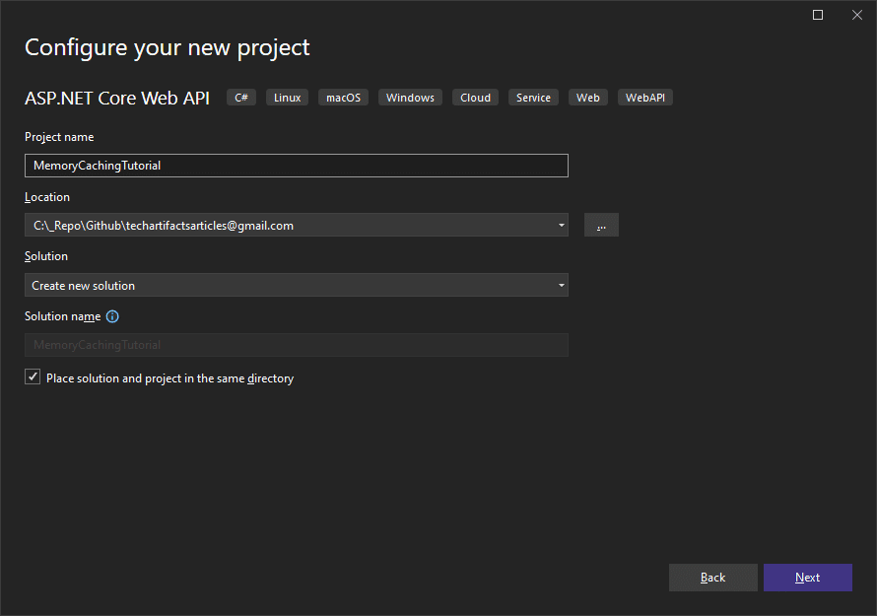This screenshot has width=877, height=616.
Task: Click the Service project type tag
Action: (x=533, y=98)
